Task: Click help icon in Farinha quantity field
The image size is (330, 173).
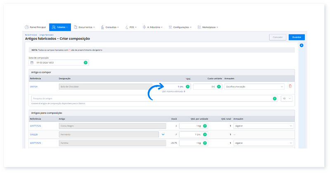Action: tap(205, 143)
